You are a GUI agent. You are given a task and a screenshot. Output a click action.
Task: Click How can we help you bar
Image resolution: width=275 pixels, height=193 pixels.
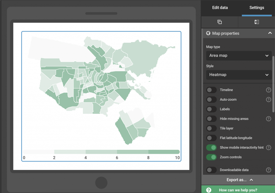click(238, 190)
